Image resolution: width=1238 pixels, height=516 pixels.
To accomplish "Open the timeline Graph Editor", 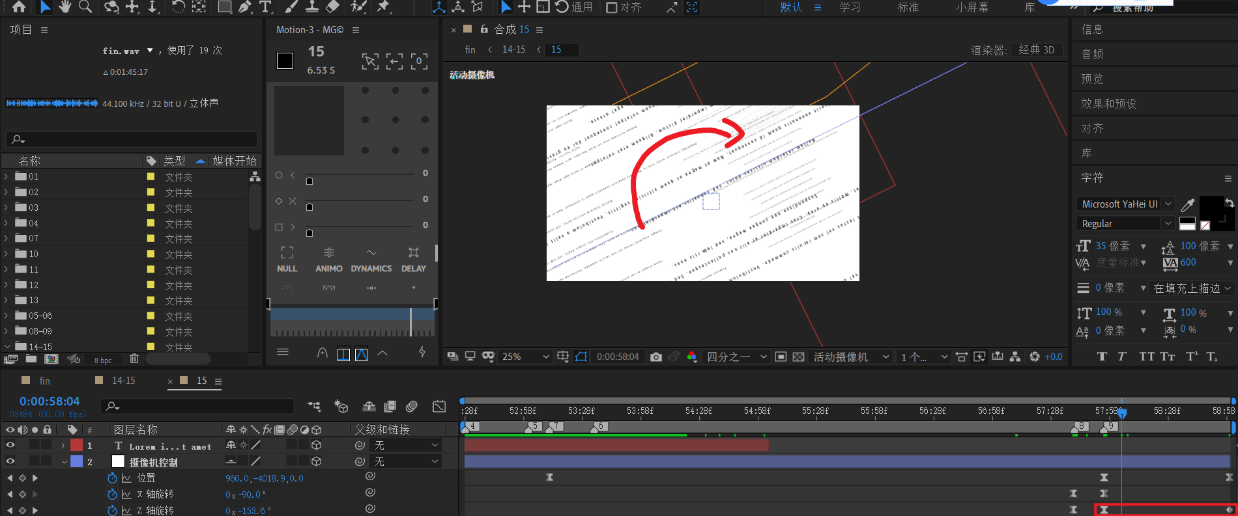I will click(x=439, y=406).
